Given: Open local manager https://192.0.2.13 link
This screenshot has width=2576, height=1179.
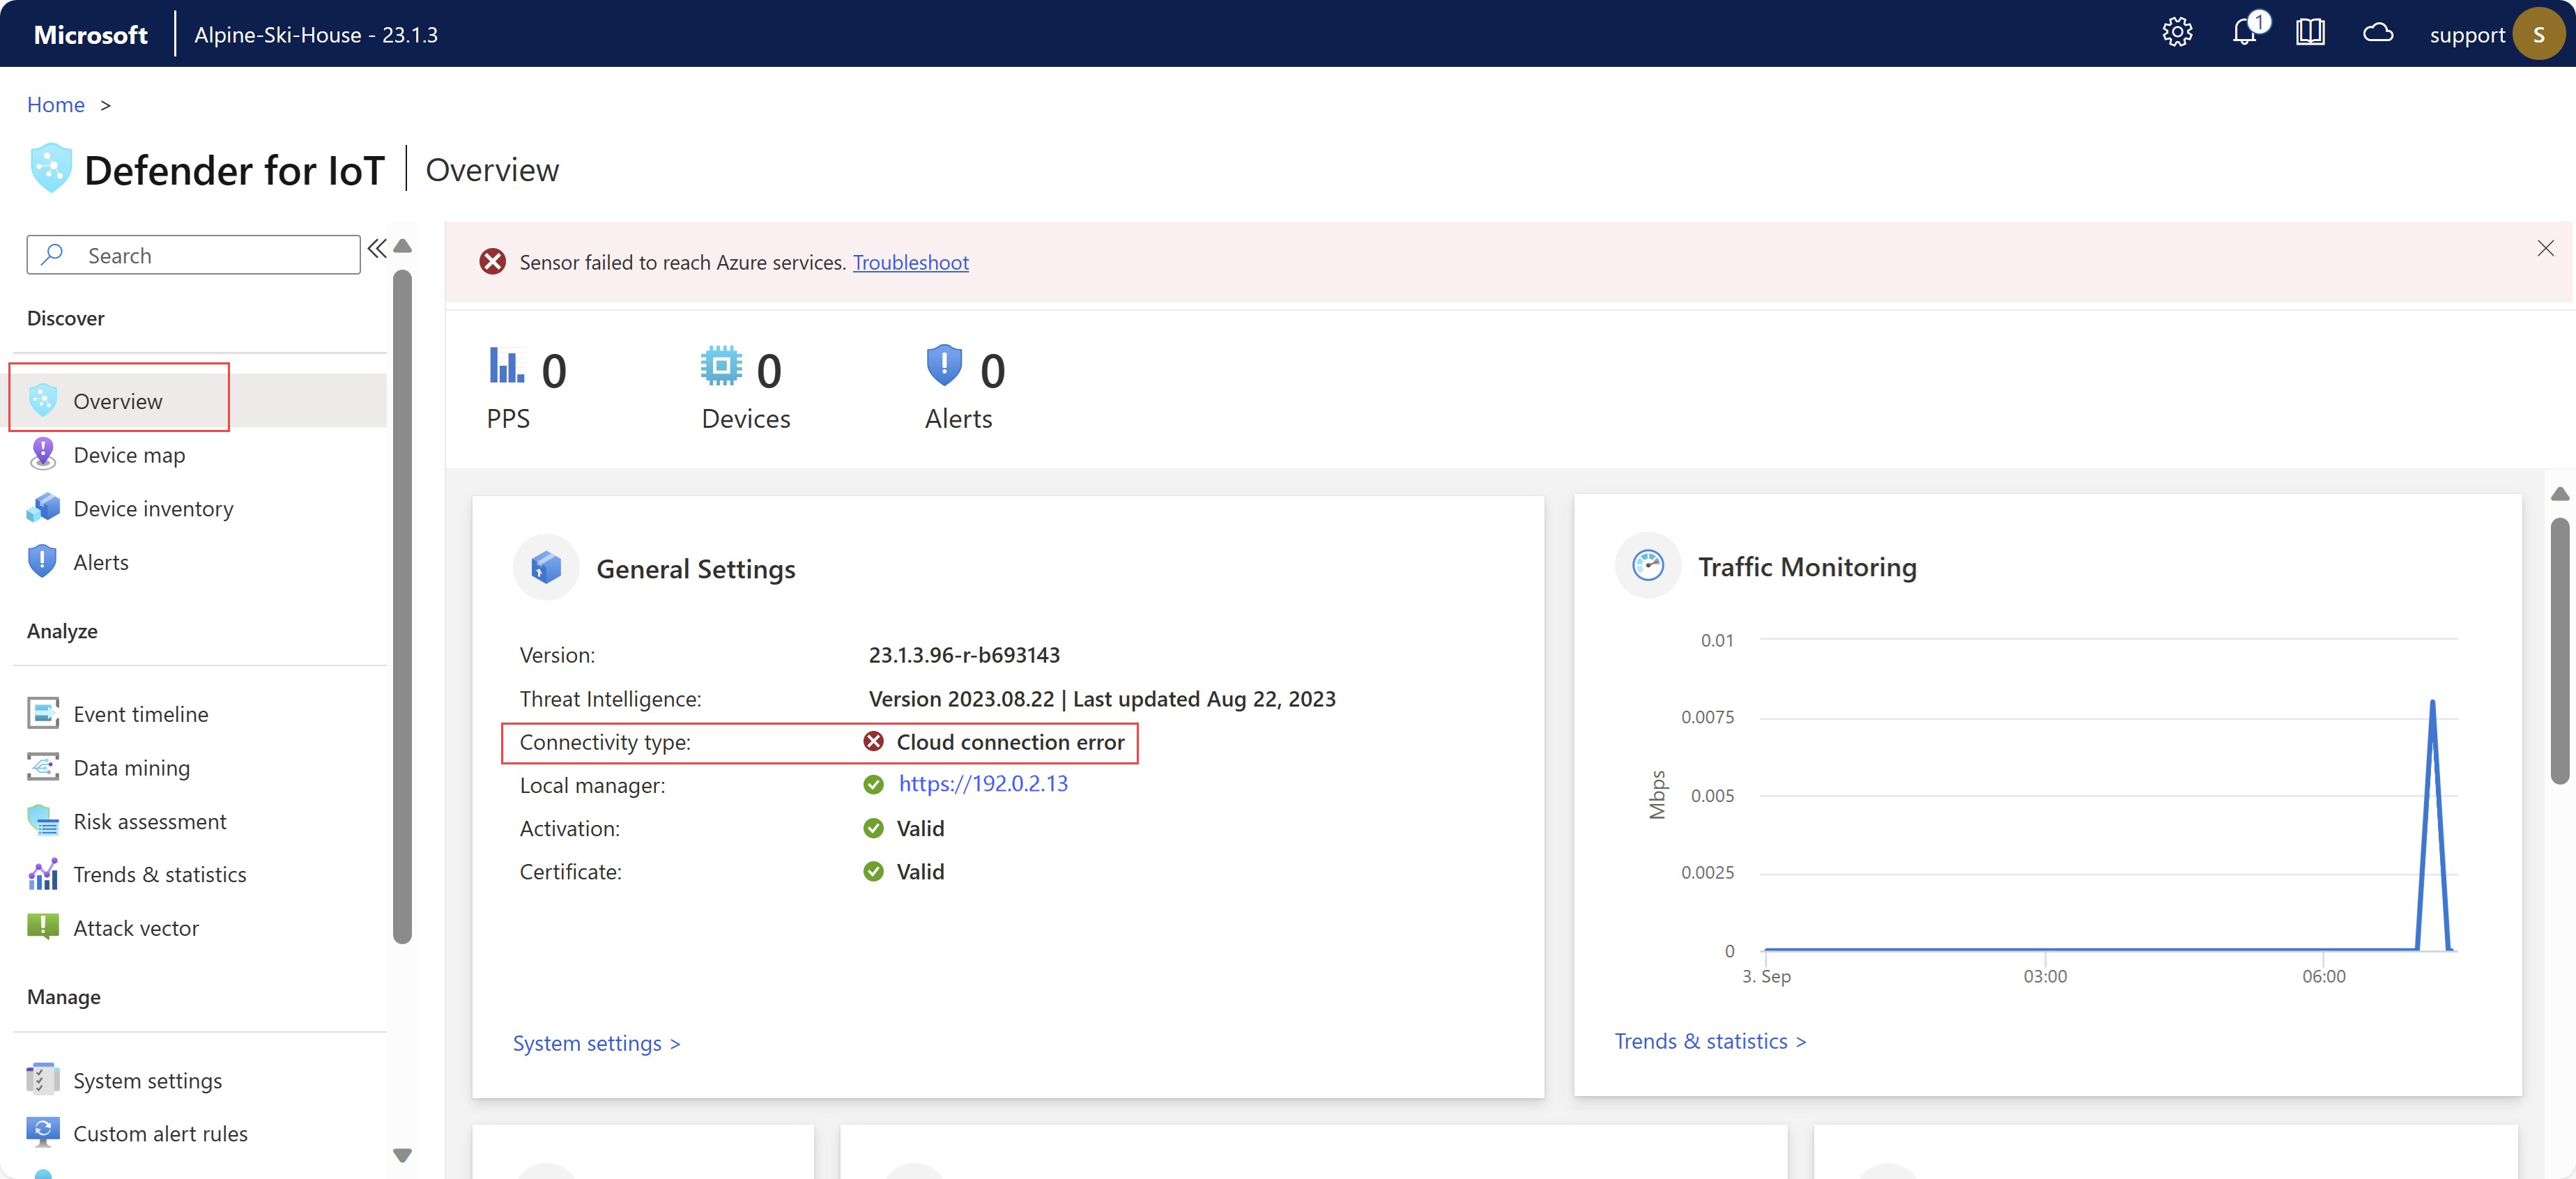Looking at the screenshot, I should point(982,784).
